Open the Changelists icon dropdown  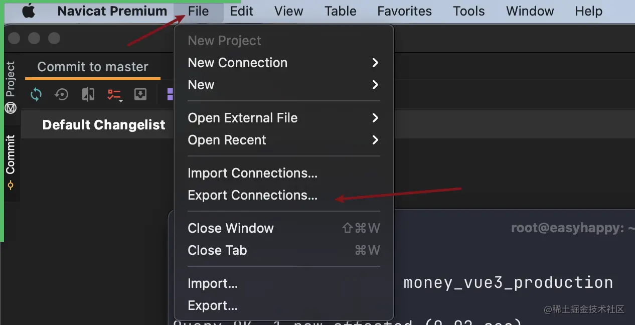[x=115, y=95]
